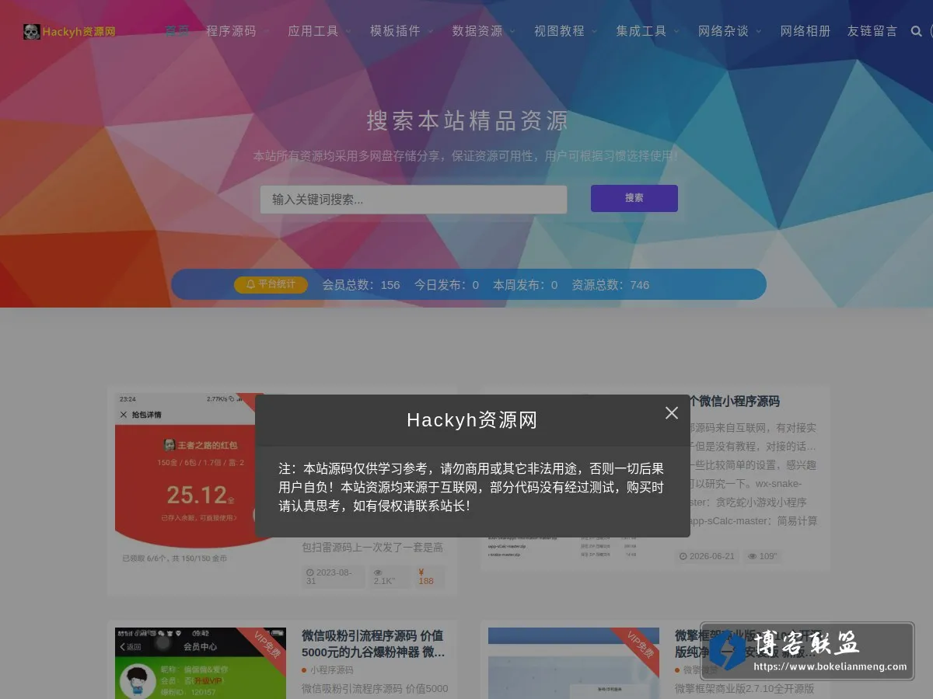The height and width of the screenshot is (699, 933).
Task: Select the 资源总数：746 statistic
Action: pyautogui.click(x=610, y=285)
